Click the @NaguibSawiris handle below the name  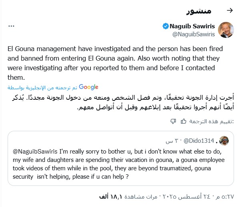193,34
